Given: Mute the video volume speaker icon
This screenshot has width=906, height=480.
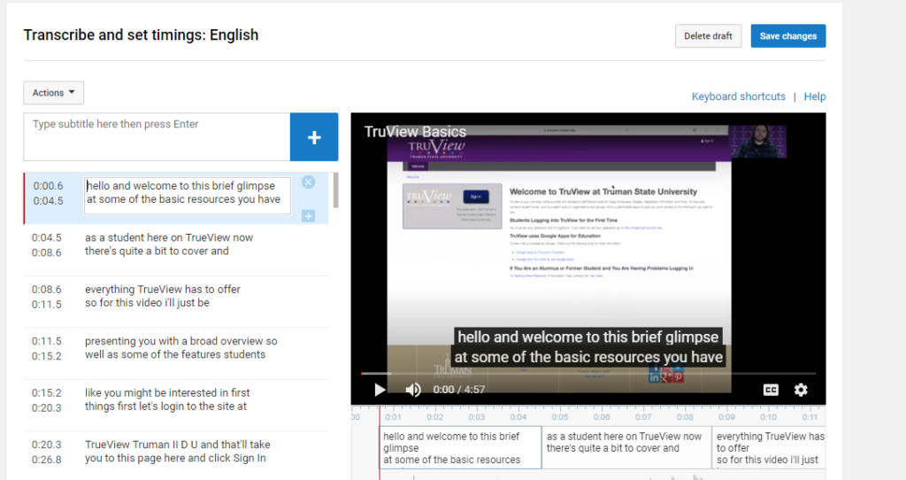Looking at the screenshot, I should pos(413,390).
